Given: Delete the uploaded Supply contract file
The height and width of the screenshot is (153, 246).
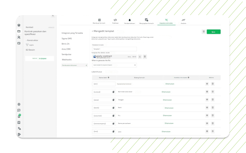Looking at the screenshot, I should coord(145,57).
